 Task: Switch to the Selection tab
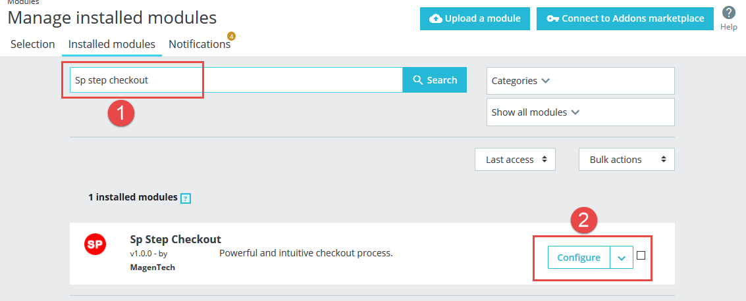point(33,44)
